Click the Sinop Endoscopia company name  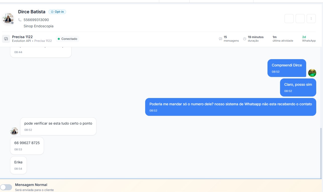[x=38, y=26]
